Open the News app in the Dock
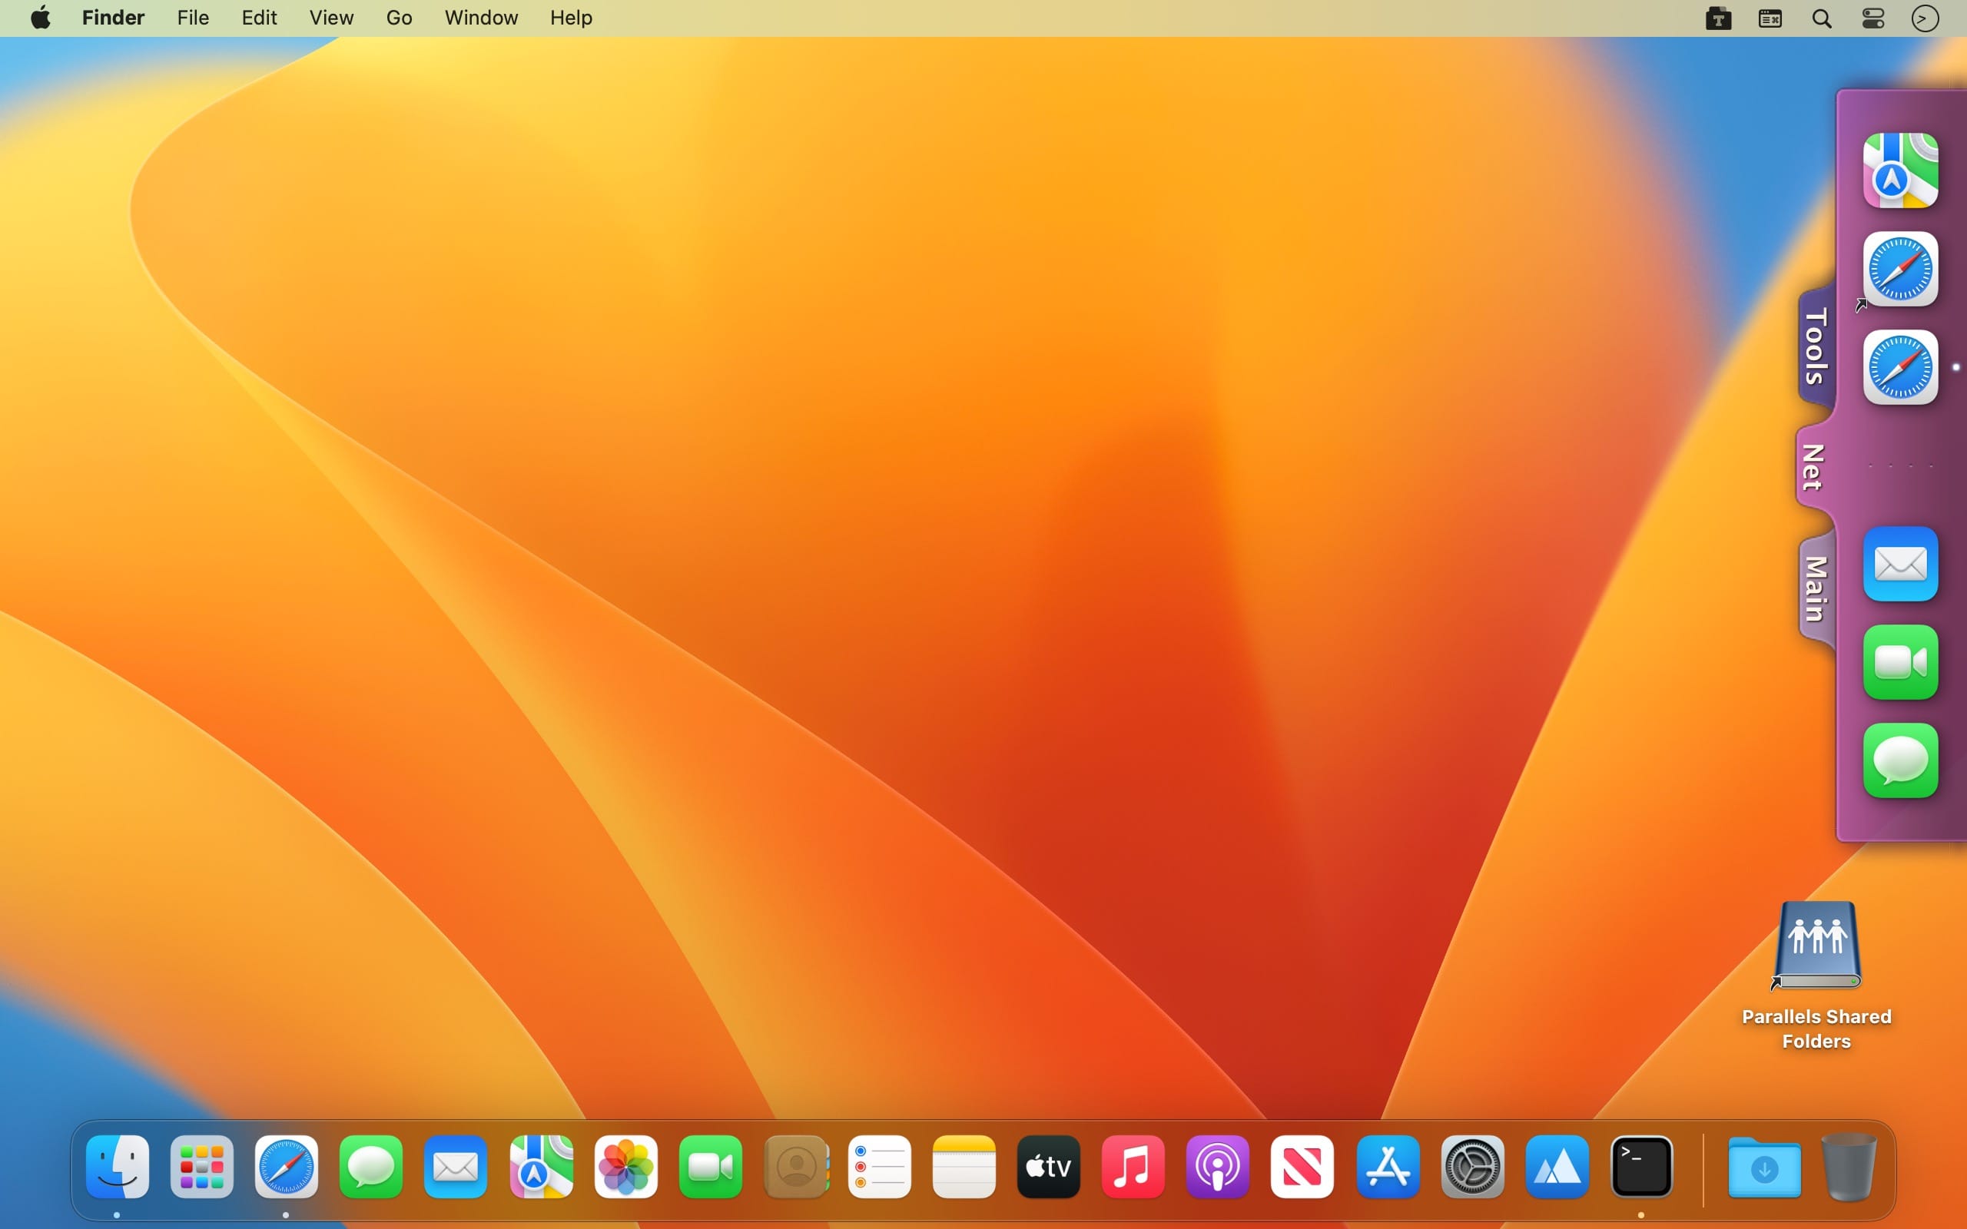 click(x=1302, y=1167)
